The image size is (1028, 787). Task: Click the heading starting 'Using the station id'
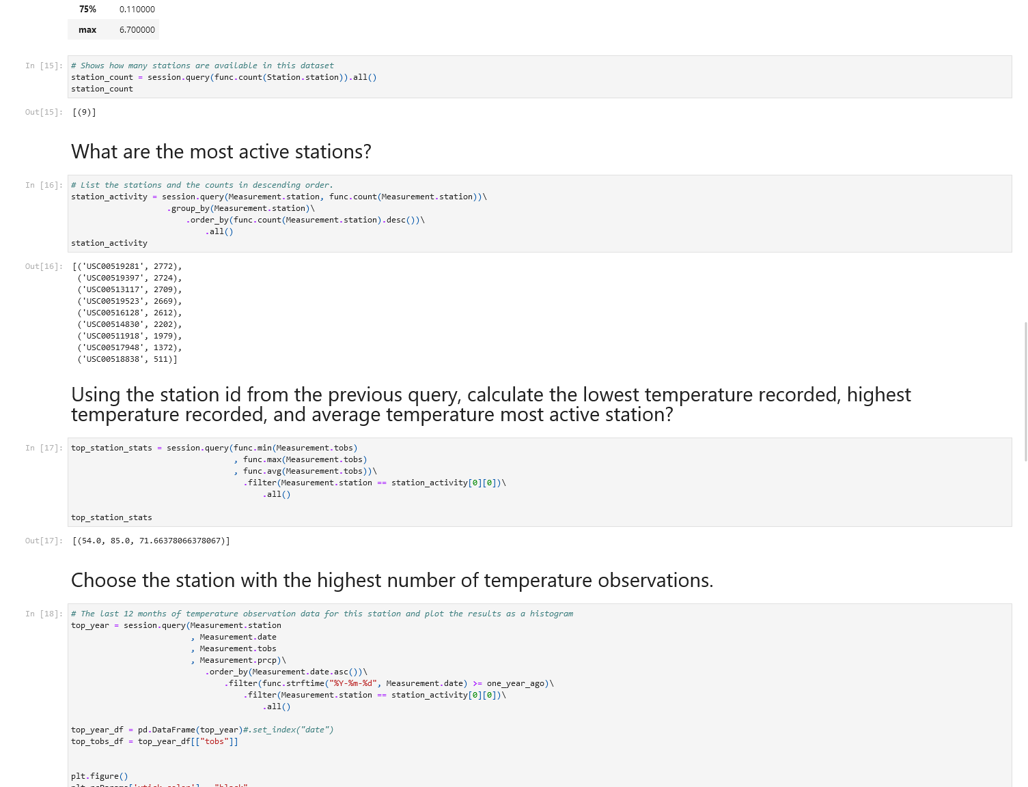pyautogui.click(x=490, y=404)
